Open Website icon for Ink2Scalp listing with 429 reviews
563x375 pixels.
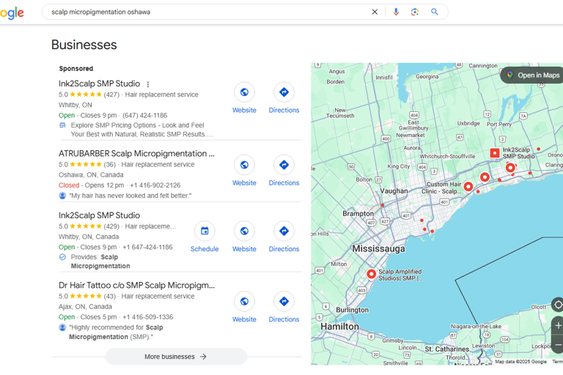click(244, 231)
